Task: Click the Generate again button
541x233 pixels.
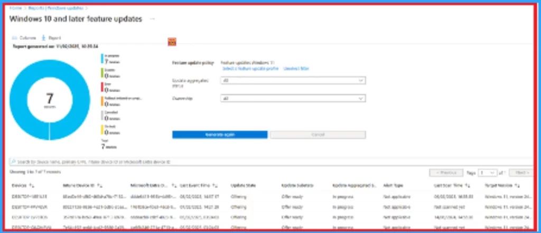Action: pyautogui.click(x=220, y=134)
